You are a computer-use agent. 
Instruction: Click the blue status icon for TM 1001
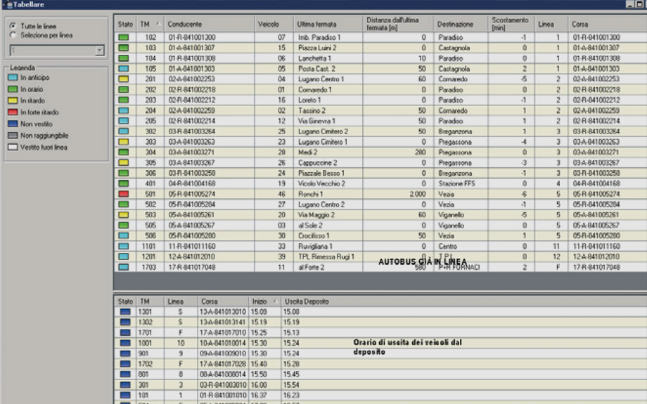[125, 343]
